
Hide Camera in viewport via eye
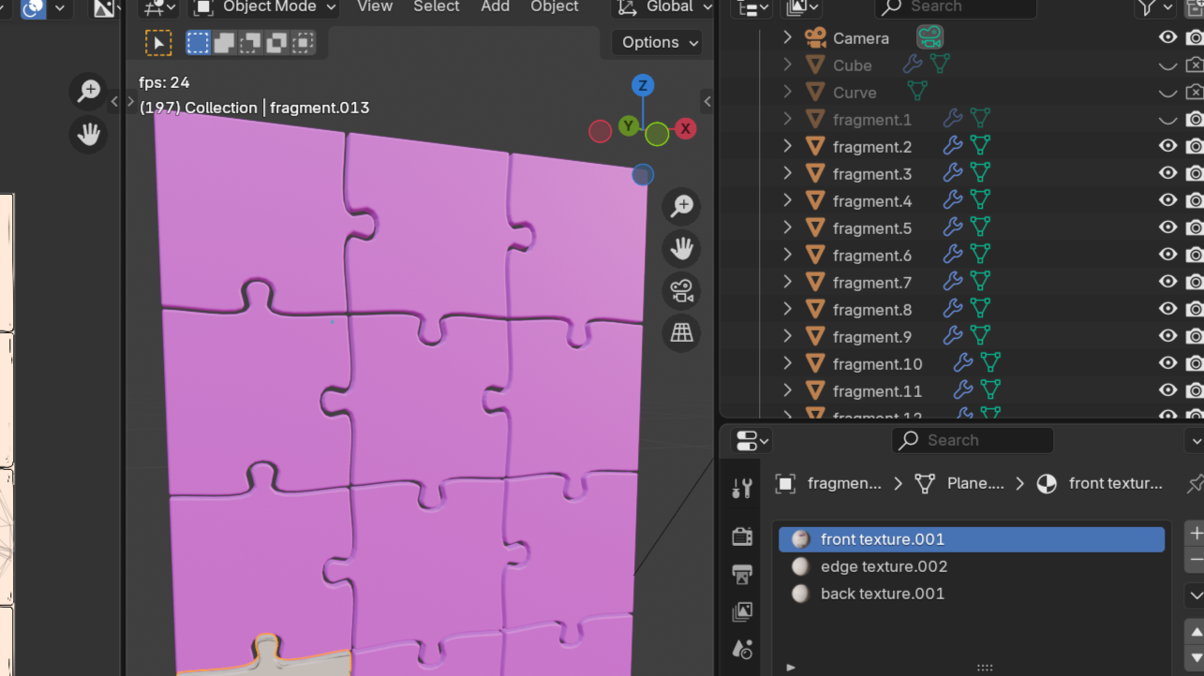(x=1167, y=37)
